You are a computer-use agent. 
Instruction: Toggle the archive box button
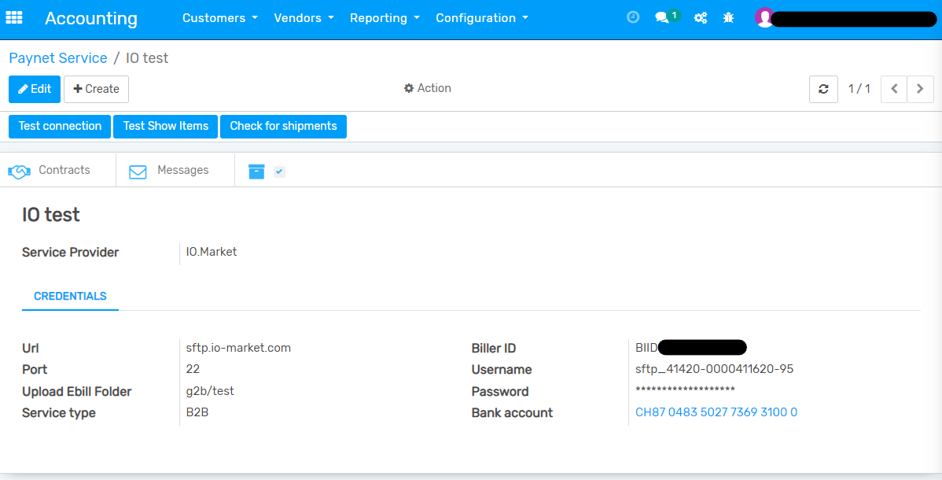256,170
